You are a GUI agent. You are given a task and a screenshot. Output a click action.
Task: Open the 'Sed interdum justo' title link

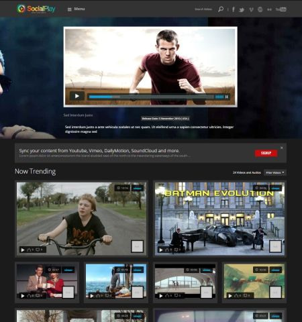pyautogui.click(x=78, y=115)
